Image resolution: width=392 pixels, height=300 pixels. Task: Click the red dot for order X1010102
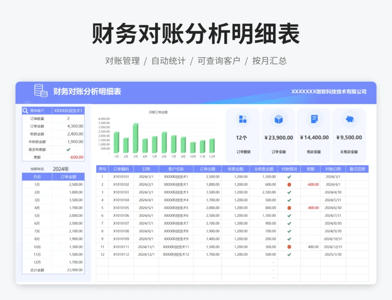coord(289,185)
